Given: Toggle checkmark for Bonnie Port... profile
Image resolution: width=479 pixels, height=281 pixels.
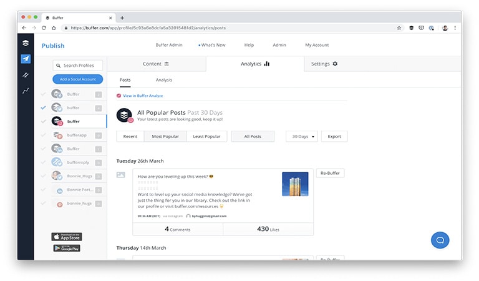Looking at the screenshot, I should click(x=44, y=190).
